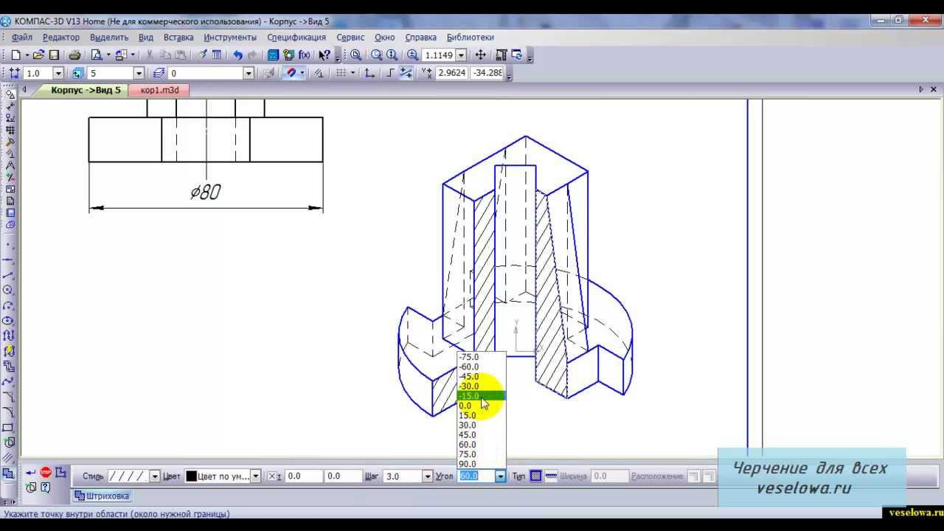Choose -15.0 in the angle list
This screenshot has width=944, height=531.
[481, 396]
